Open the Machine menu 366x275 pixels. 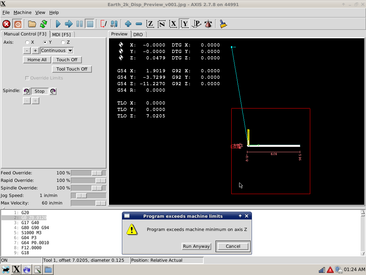coord(23,13)
